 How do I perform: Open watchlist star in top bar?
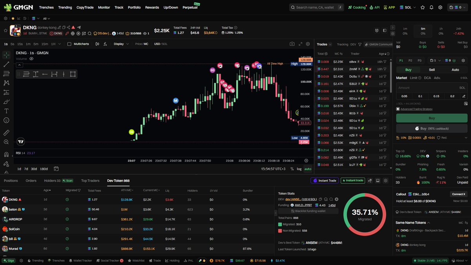(422, 7)
